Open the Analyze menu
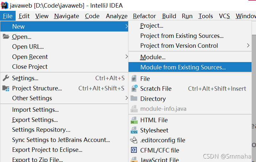Screen dimensions: 256x162 point(117,16)
